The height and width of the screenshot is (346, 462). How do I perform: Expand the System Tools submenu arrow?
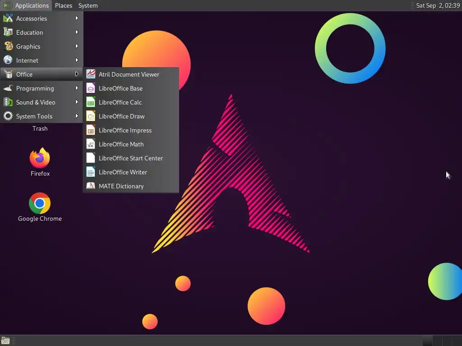(77, 116)
